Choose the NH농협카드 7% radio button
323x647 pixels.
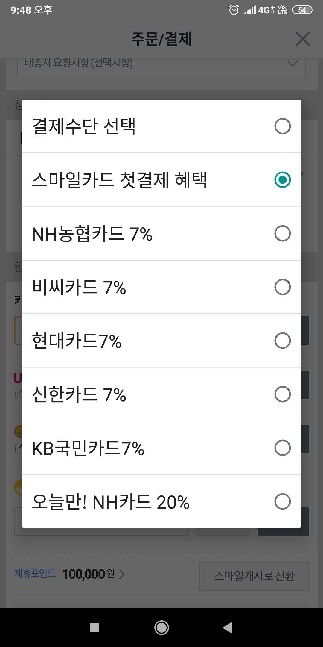[282, 233]
